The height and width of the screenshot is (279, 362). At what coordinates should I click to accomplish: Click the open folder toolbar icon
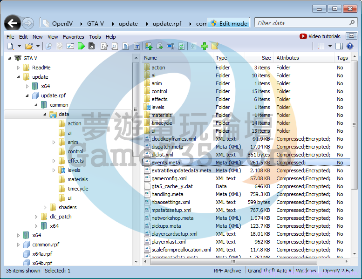click(29, 46)
